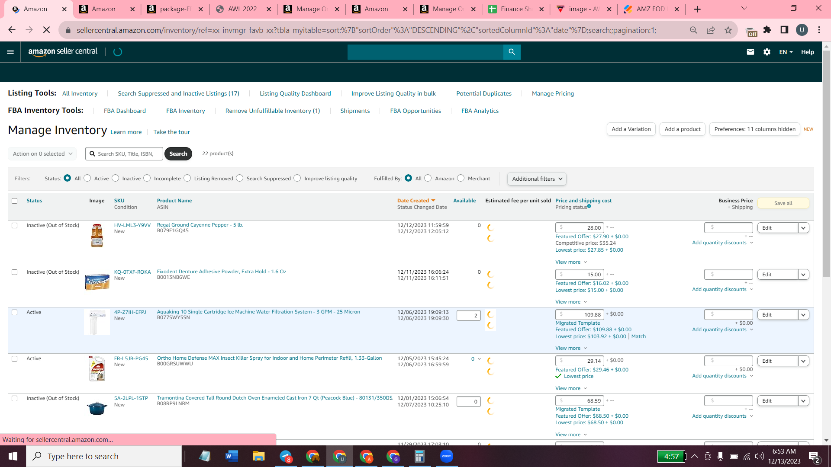Toggle the browser side panel icon
This screenshot has height=467, width=831.
tap(784, 30)
